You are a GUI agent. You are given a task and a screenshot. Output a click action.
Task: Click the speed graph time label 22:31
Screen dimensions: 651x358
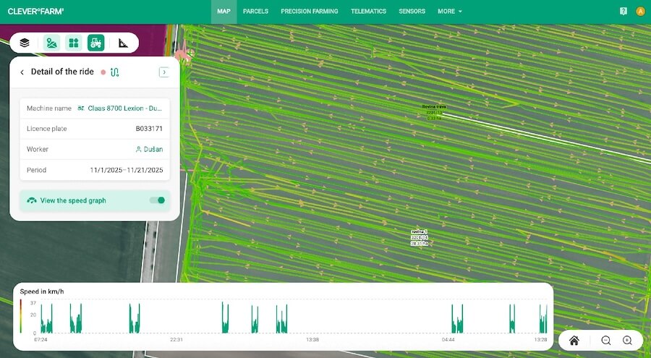point(176,340)
